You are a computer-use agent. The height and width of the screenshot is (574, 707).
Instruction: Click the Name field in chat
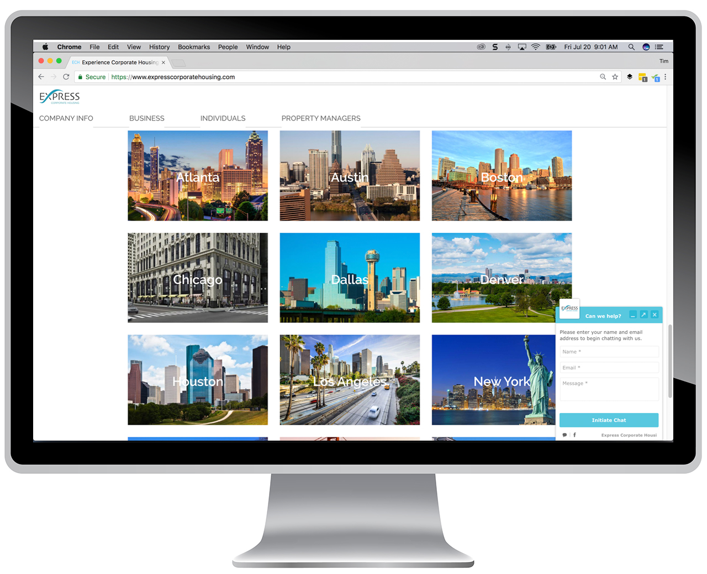click(x=609, y=352)
